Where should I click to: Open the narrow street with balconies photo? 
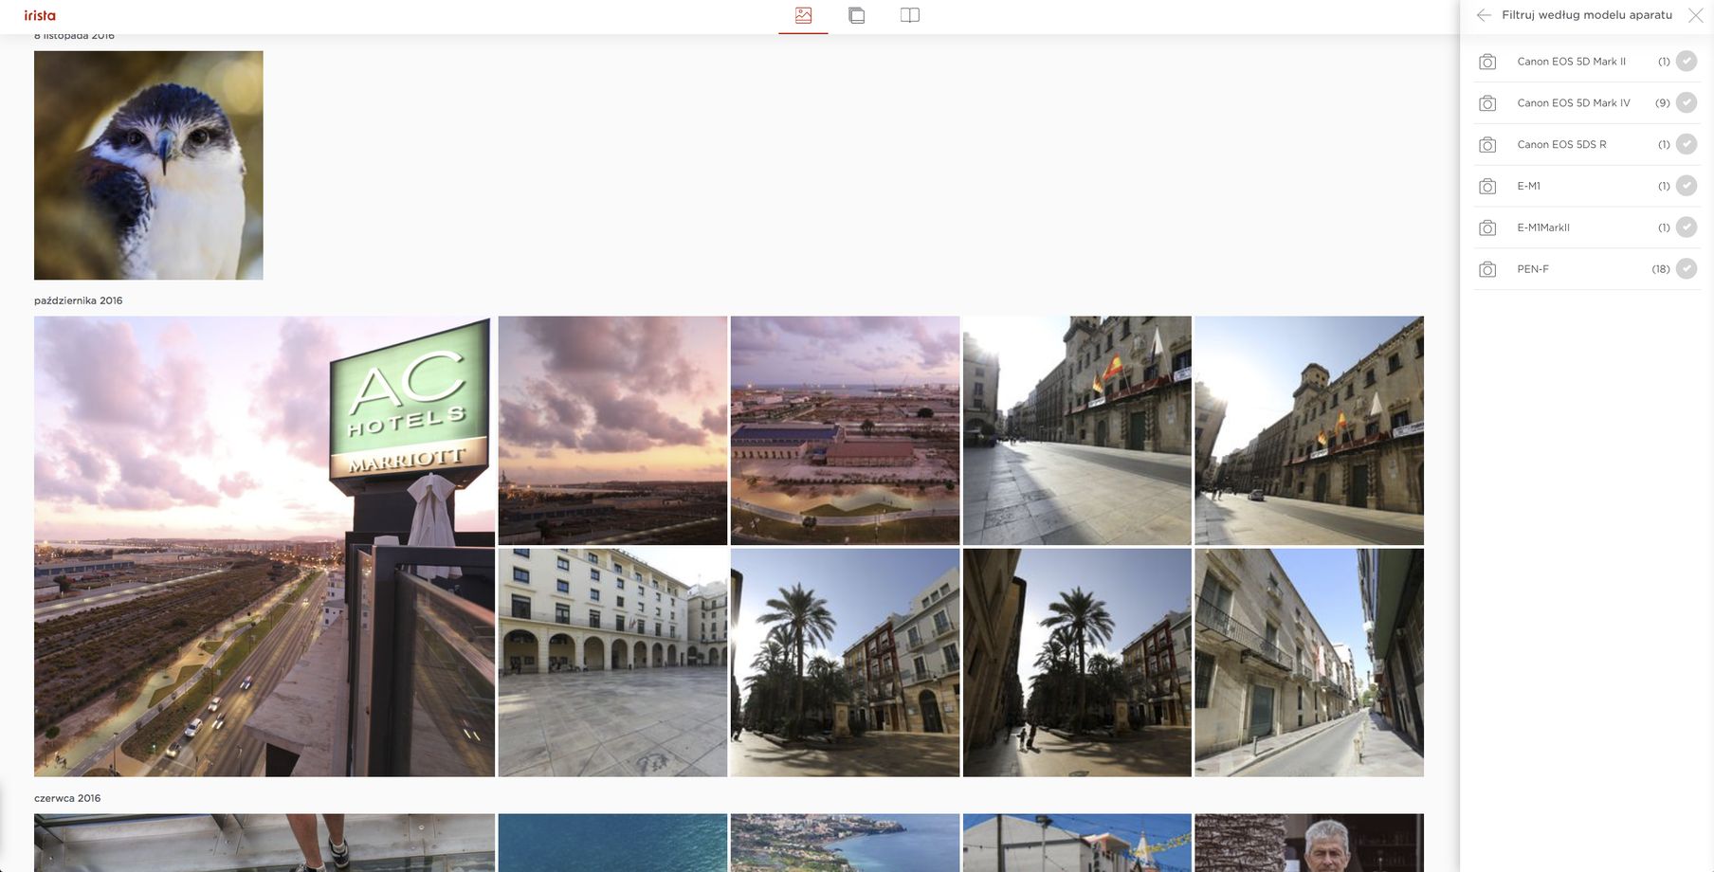(x=1309, y=663)
